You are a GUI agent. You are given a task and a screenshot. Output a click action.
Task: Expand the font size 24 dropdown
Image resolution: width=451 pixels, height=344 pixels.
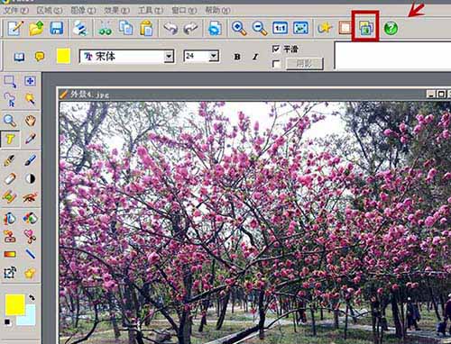pos(214,56)
